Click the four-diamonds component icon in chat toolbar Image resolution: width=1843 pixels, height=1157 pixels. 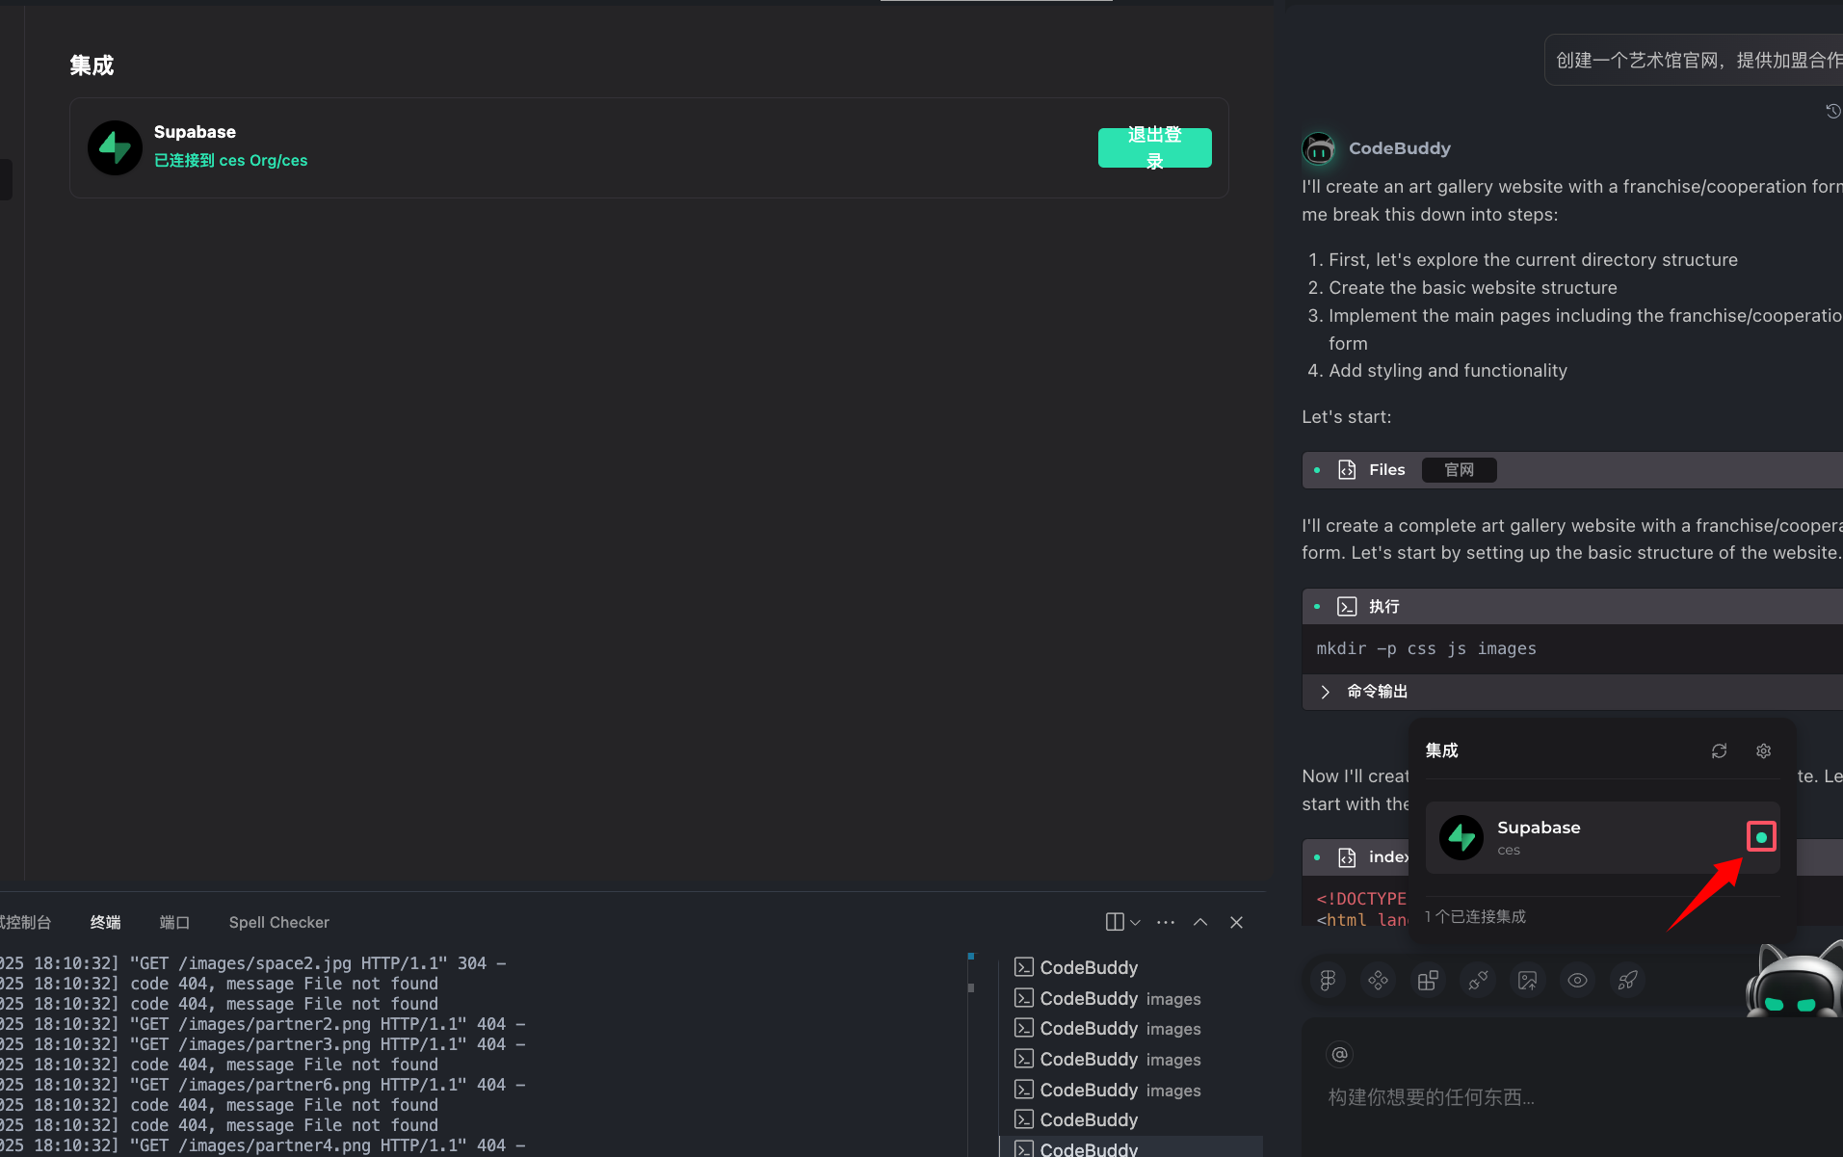[x=1378, y=980]
